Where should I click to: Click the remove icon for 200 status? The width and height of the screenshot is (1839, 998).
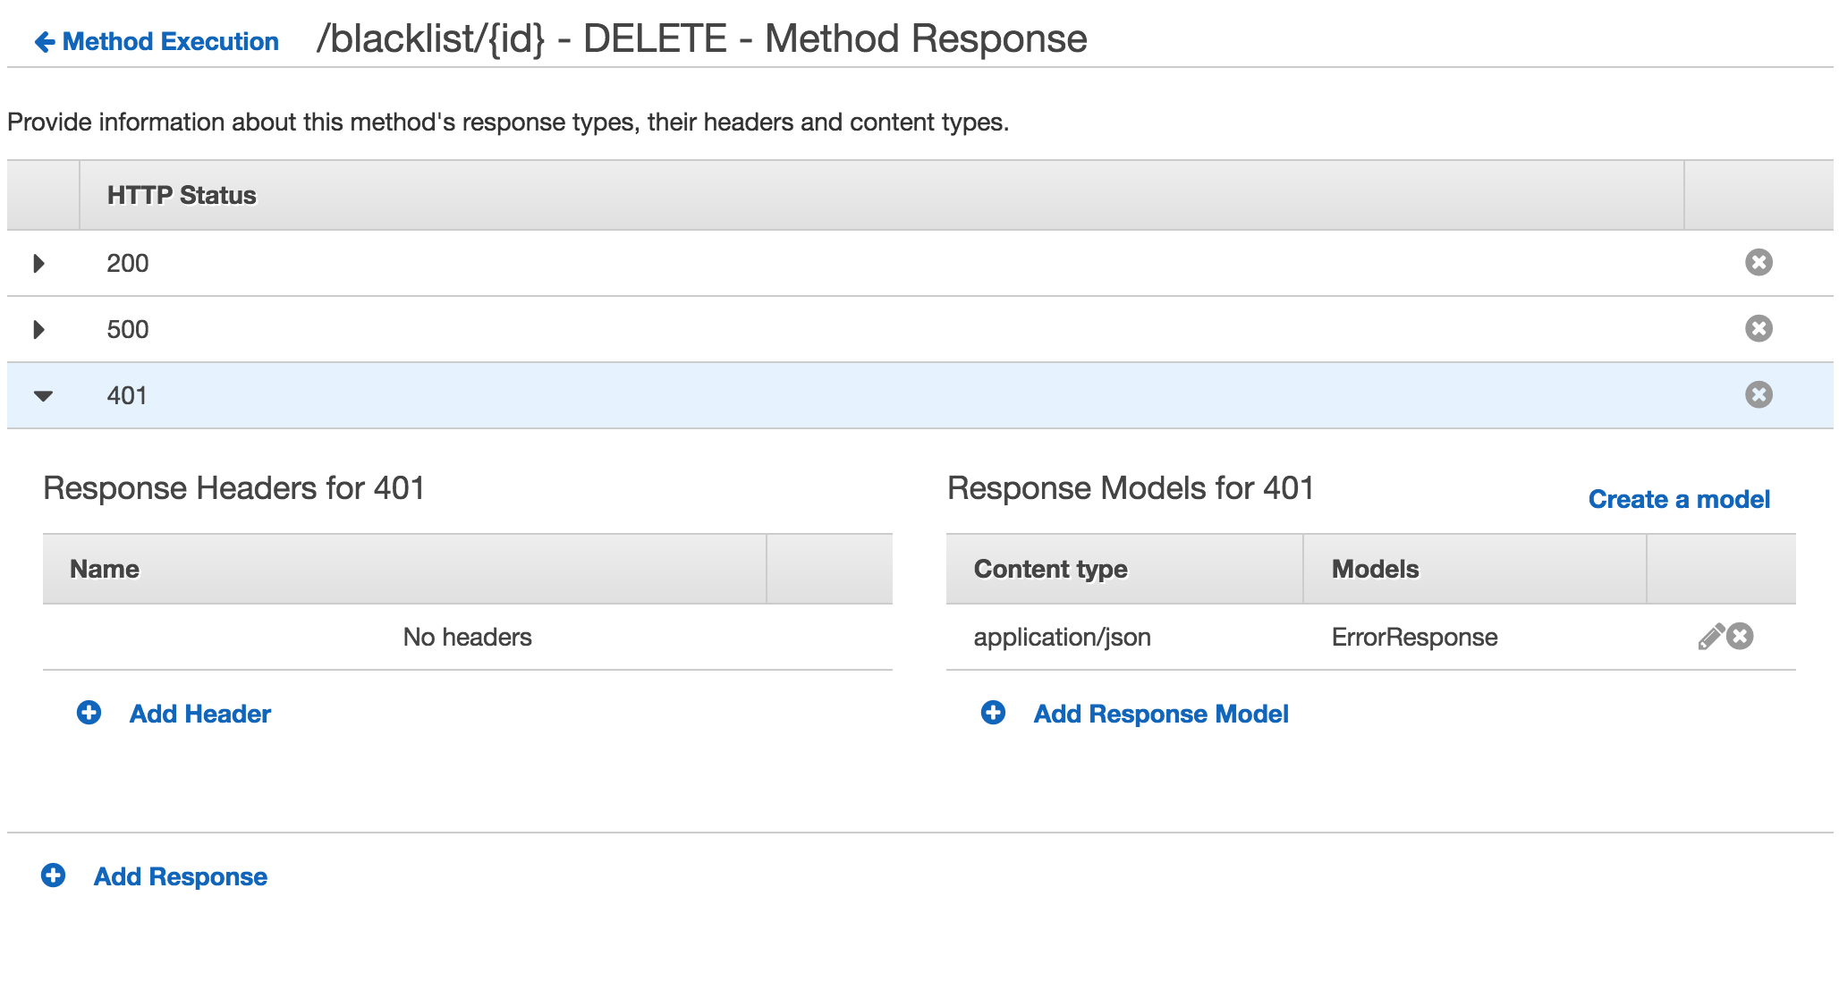[1759, 262]
